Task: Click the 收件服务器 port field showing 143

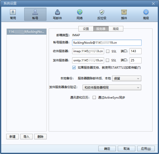Action: click(135, 51)
